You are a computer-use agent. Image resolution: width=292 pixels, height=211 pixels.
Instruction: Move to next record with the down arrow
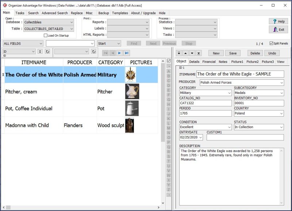(192, 53)
